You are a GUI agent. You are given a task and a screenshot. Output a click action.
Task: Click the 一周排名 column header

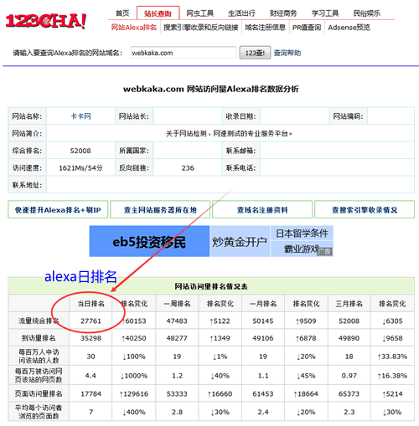177,304
